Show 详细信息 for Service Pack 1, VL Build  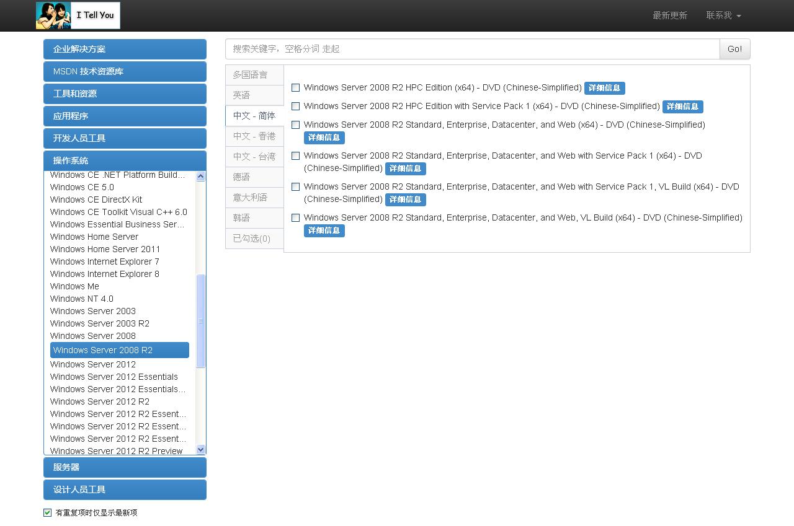pyautogui.click(x=405, y=199)
